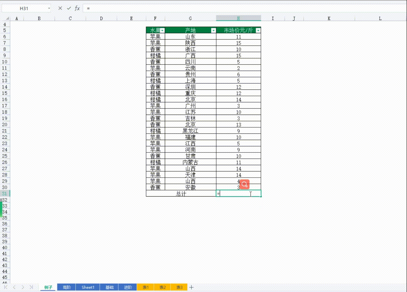407x292 pixels.
Task: Select the 内蒙古 origin cell
Action: (x=191, y=162)
